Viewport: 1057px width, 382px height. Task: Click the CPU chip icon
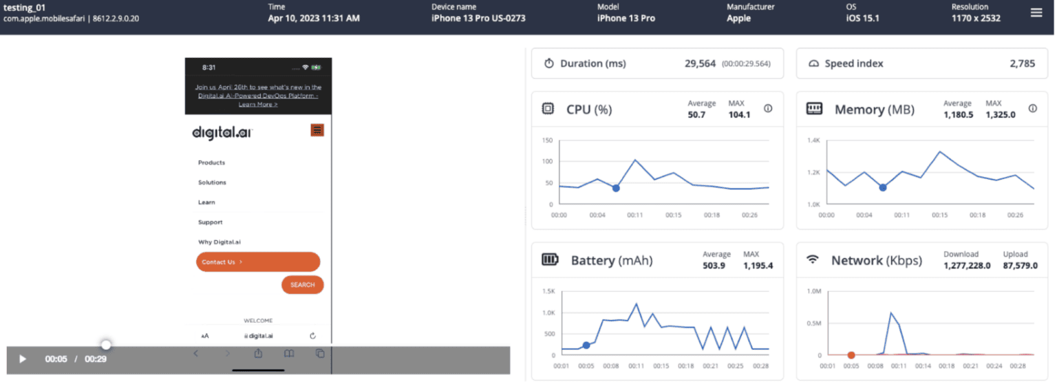(548, 109)
